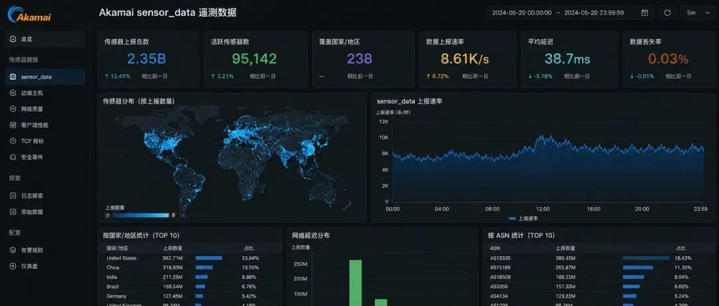
Task: Click AS13335 blue proportion bar
Action: pos(646,258)
